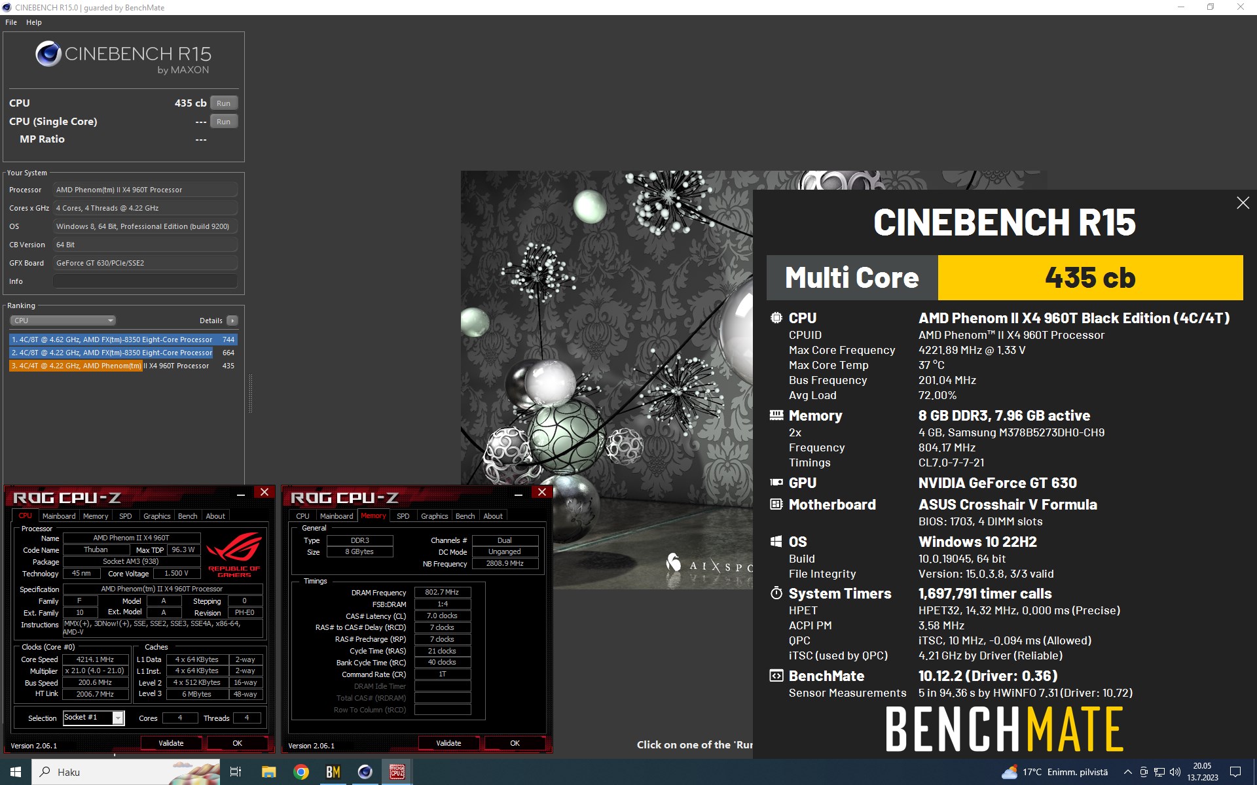Click the Memory module icon in BenchMate
1257x785 pixels.
776,415
